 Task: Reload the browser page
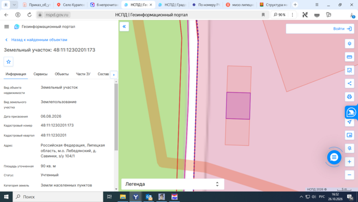29,15
